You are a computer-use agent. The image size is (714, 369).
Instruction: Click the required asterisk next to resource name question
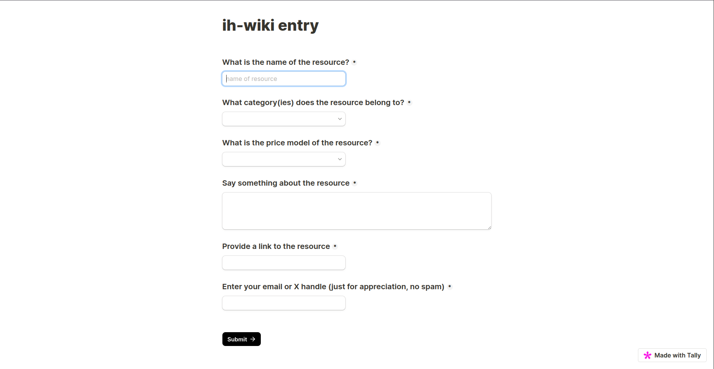pos(355,62)
